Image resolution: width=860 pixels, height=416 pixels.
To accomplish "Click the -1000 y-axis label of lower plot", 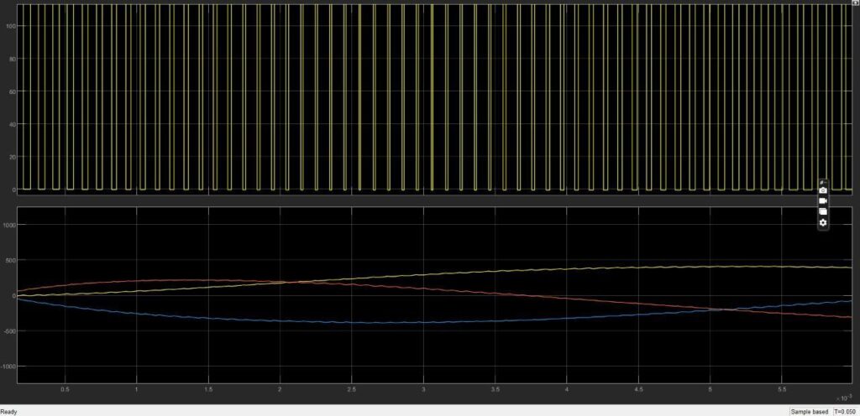I will tap(9, 367).
